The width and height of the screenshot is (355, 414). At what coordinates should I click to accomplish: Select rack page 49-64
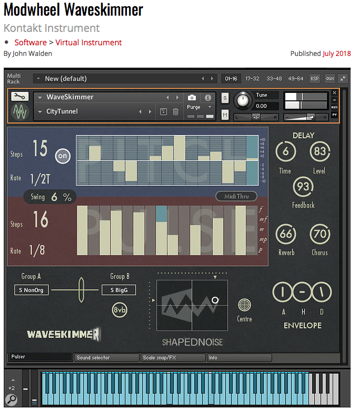point(296,78)
